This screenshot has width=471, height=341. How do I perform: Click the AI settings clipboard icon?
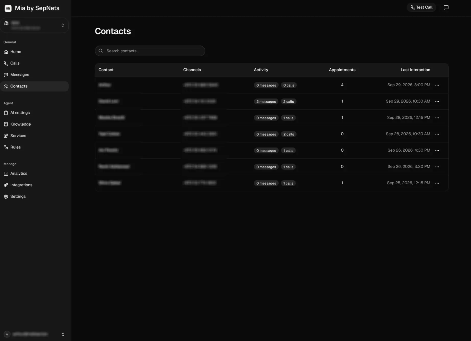(6, 113)
